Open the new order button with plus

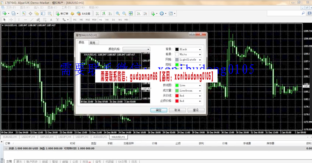point(62,14)
